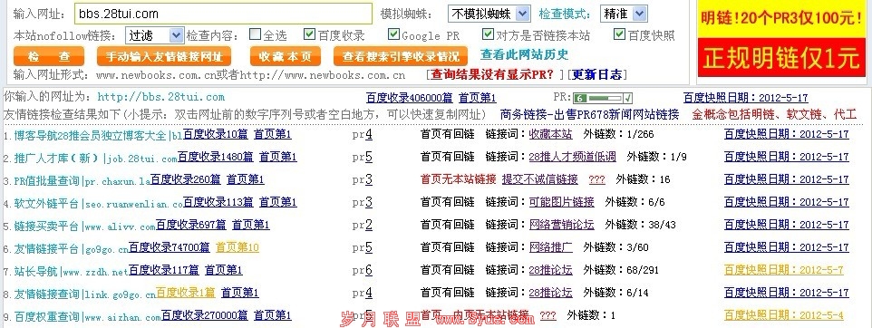Open the 更新日志 link
This screenshot has height=328, width=872.
[596, 74]
